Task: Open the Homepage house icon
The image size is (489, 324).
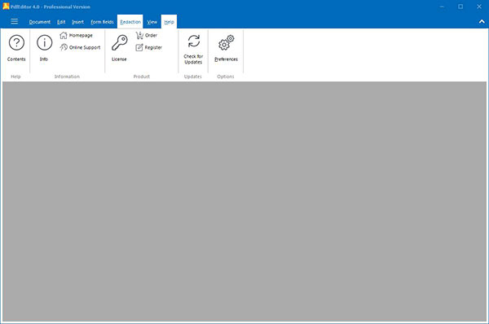Action: pos(64,36)
